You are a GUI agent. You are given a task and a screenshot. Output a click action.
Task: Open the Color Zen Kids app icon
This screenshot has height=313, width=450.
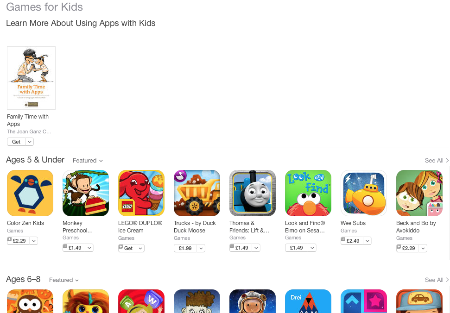[x=30, y=193]
